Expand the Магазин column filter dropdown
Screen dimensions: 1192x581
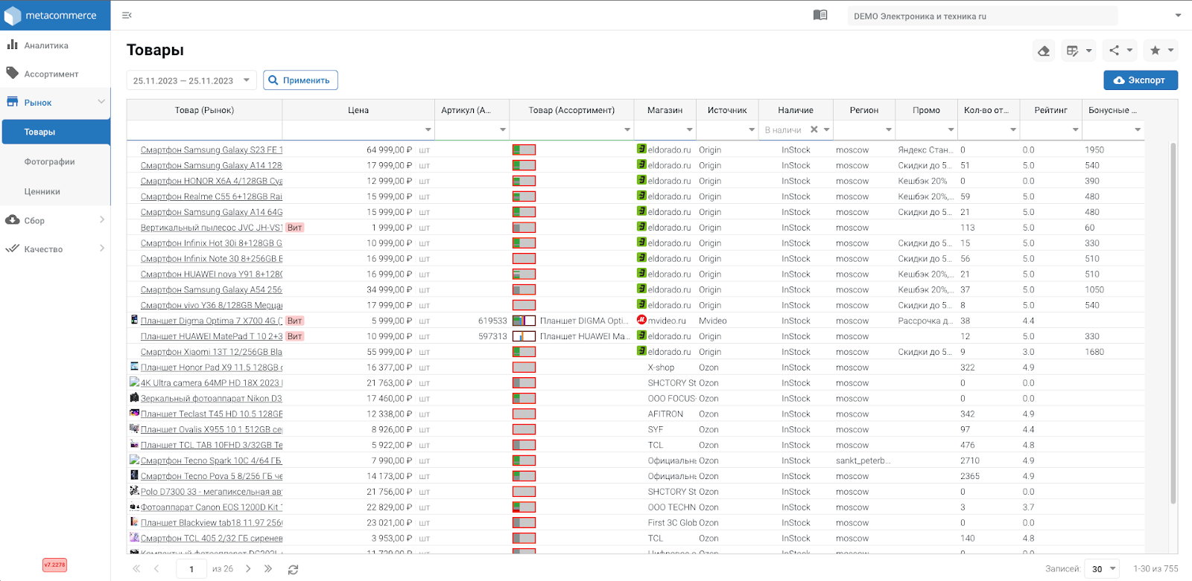[689, 130]
